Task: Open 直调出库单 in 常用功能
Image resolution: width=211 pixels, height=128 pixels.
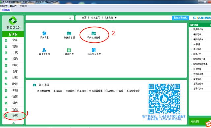Action: (198, 84)
